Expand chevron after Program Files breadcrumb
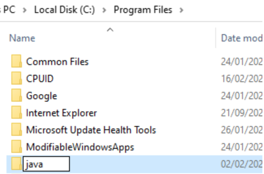This screenshot has width=264, height=174. pyautogui.click(x=181, y=10)
